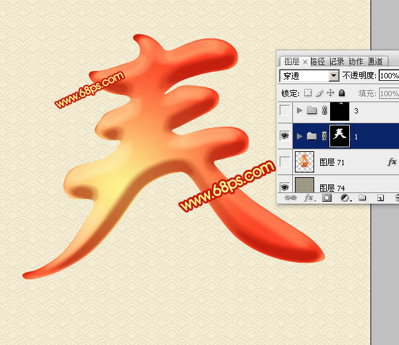Switch to the 路径 (Paths) tab
The image size is (399, 345).
318,62
